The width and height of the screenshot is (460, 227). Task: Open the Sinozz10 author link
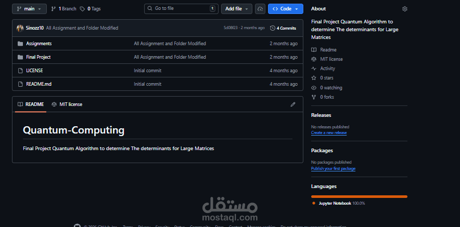(35, 28)
